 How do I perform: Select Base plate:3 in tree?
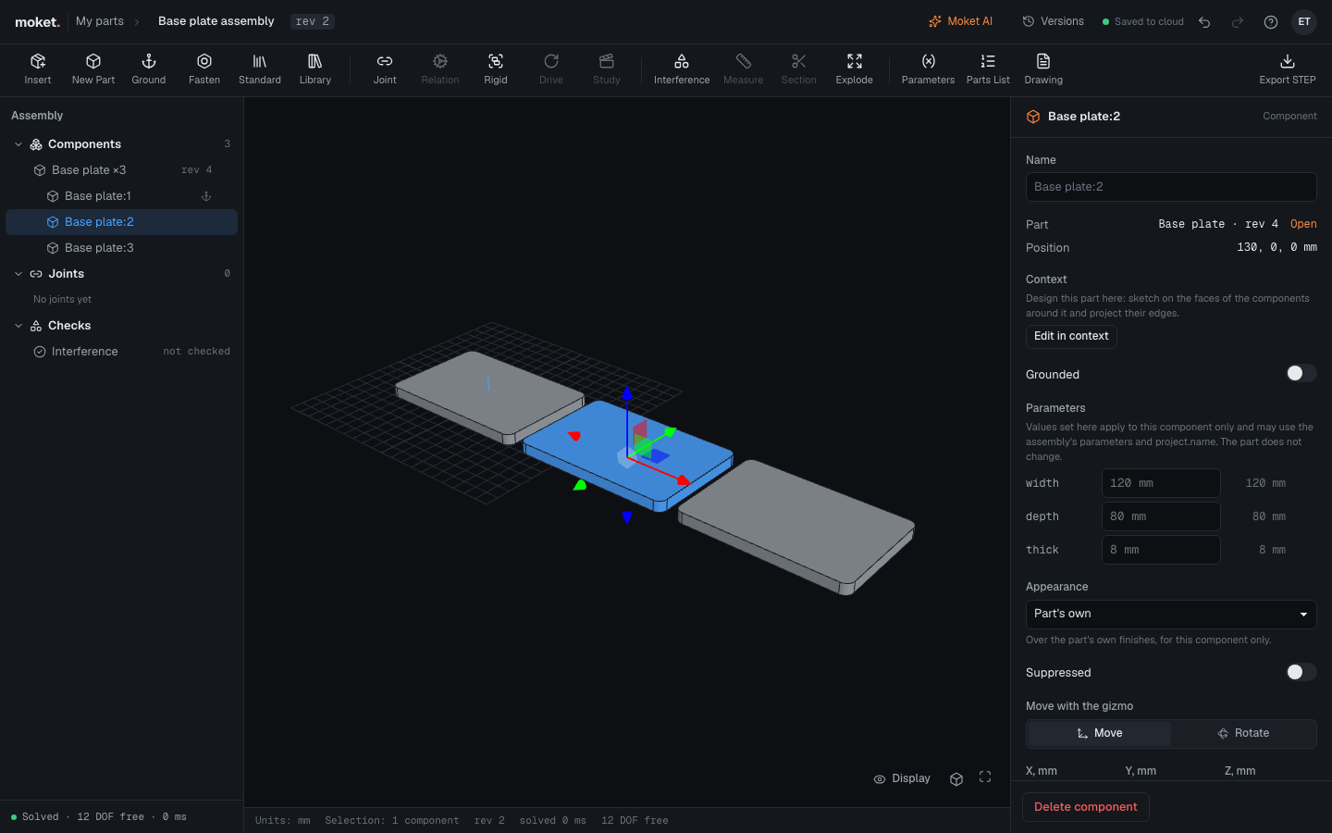[122, 248]
